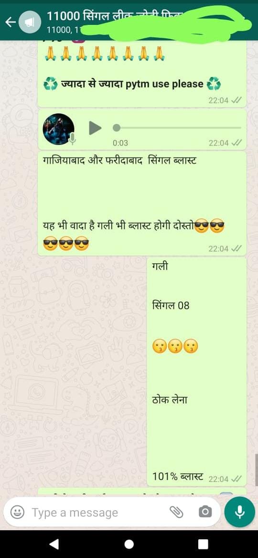258x558 pixels.
Task: Select the सिंगल 08 message bubble
Action: pyautogui.click(x=196, y=371)
